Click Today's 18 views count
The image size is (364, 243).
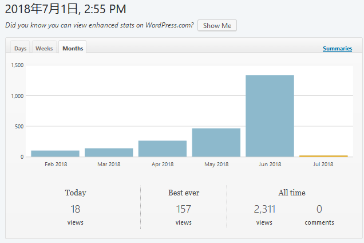[76, 209]
